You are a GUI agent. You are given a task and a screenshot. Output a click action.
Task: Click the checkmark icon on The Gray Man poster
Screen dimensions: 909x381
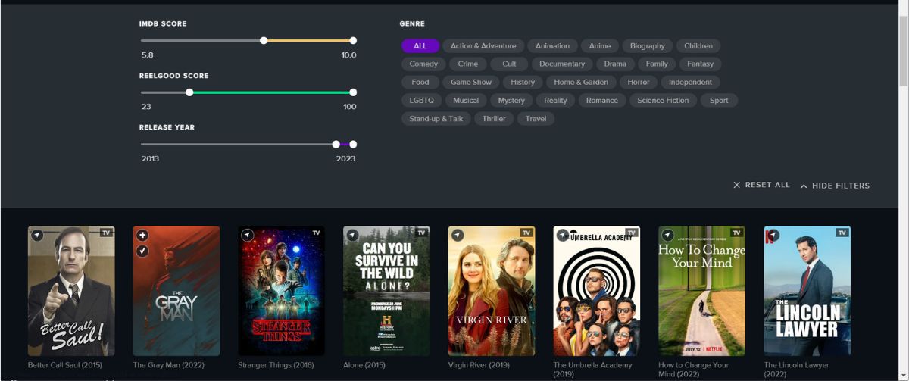click(x=142, y=251)
